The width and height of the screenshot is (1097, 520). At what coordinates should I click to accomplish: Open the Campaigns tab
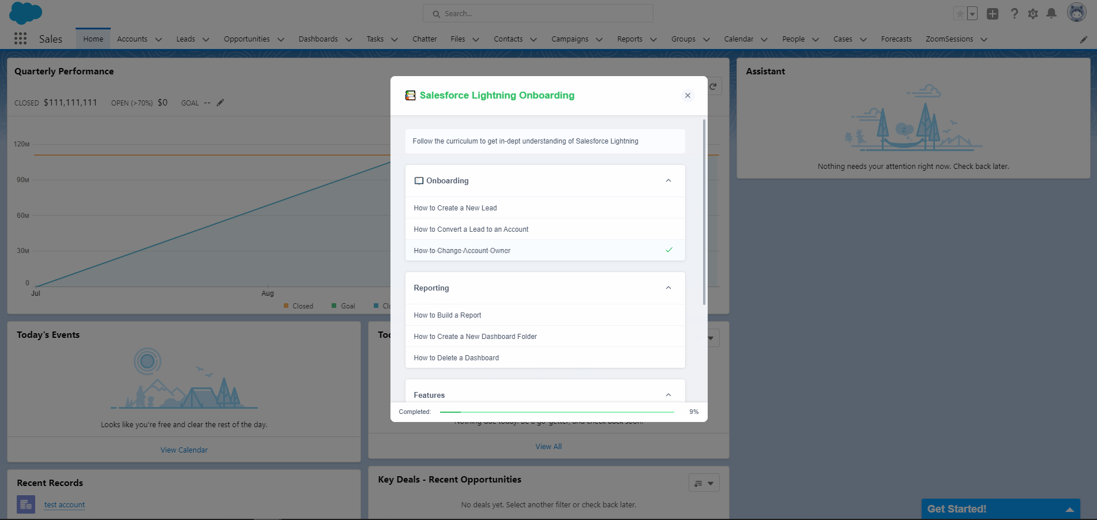[570, 39]
